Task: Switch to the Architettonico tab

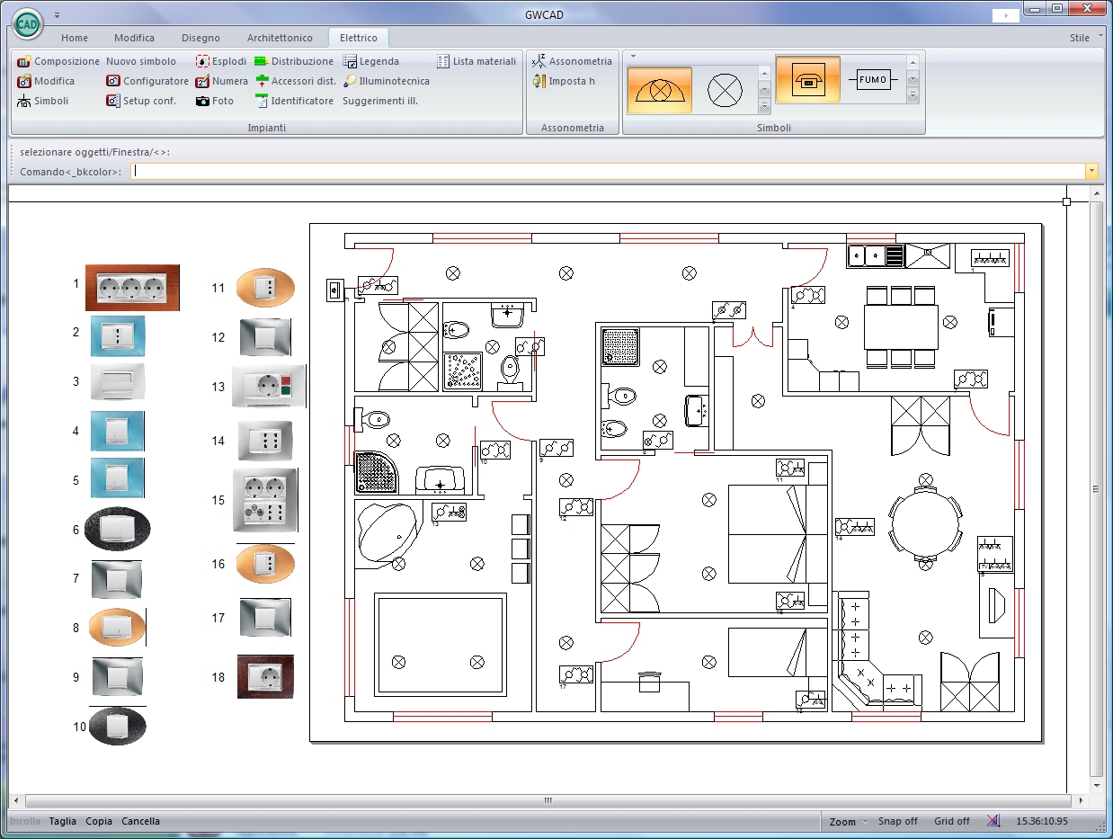Action: (280, 39)
